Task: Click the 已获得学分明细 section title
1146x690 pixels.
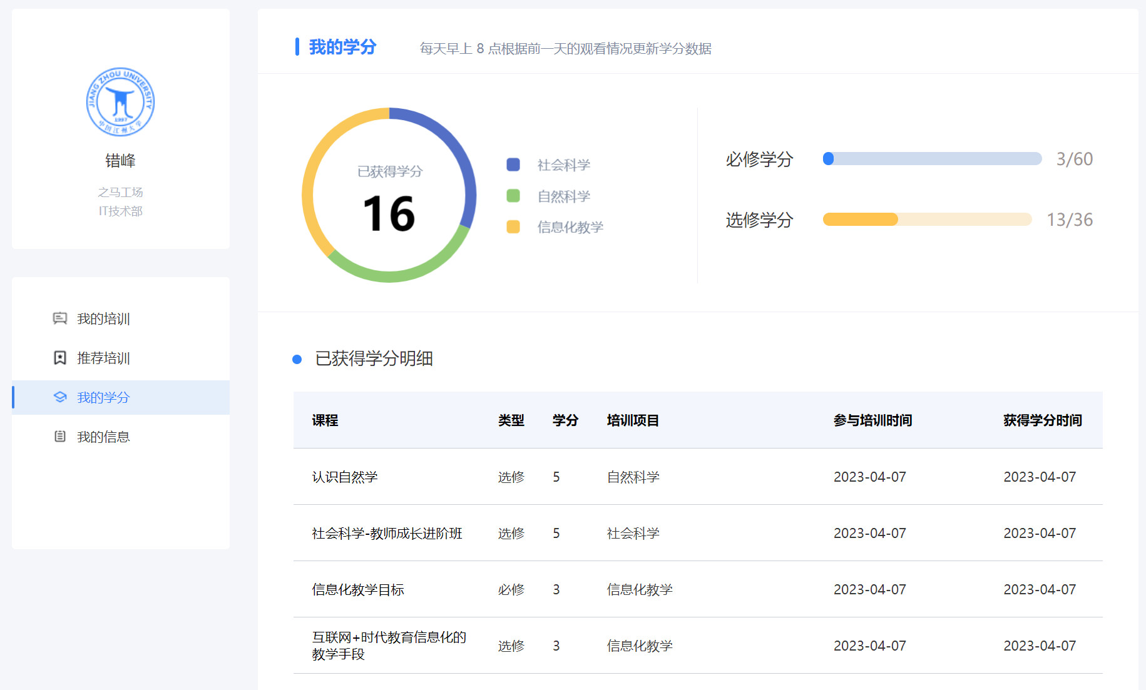Action: 374,358
